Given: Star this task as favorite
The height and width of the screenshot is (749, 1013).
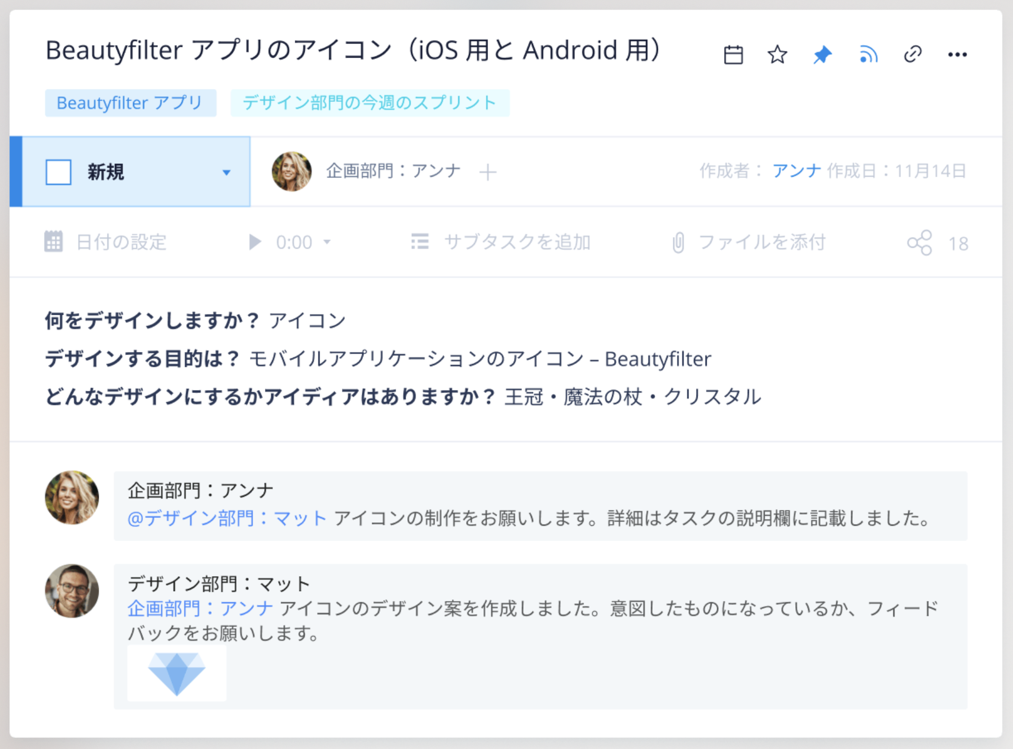Looking at the screenshot, I should [777, 54].
